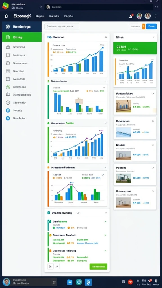Click the blue button at top right
162x288 pixels.
pyautogui.click(x=151, y=26)
